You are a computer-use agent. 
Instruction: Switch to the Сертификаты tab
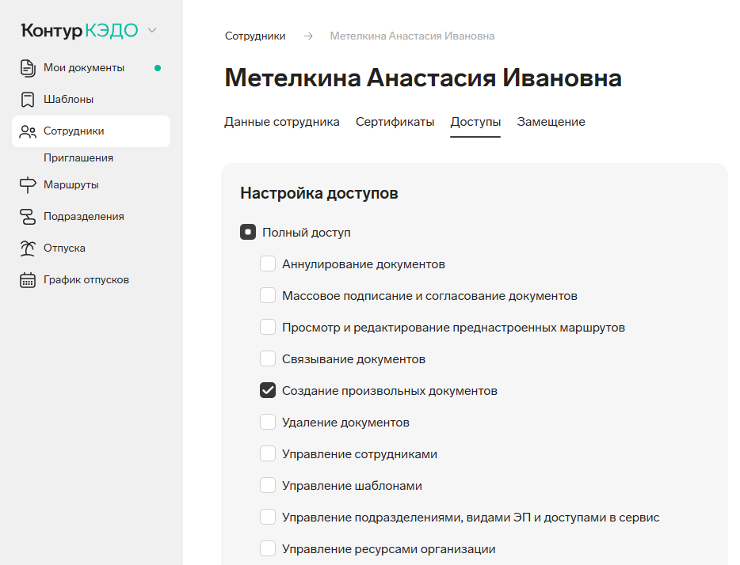[395, 122]
